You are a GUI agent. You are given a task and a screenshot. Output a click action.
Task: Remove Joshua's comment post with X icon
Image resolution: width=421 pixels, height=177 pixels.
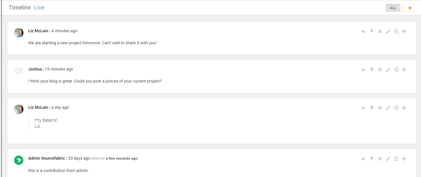[380, 70]
